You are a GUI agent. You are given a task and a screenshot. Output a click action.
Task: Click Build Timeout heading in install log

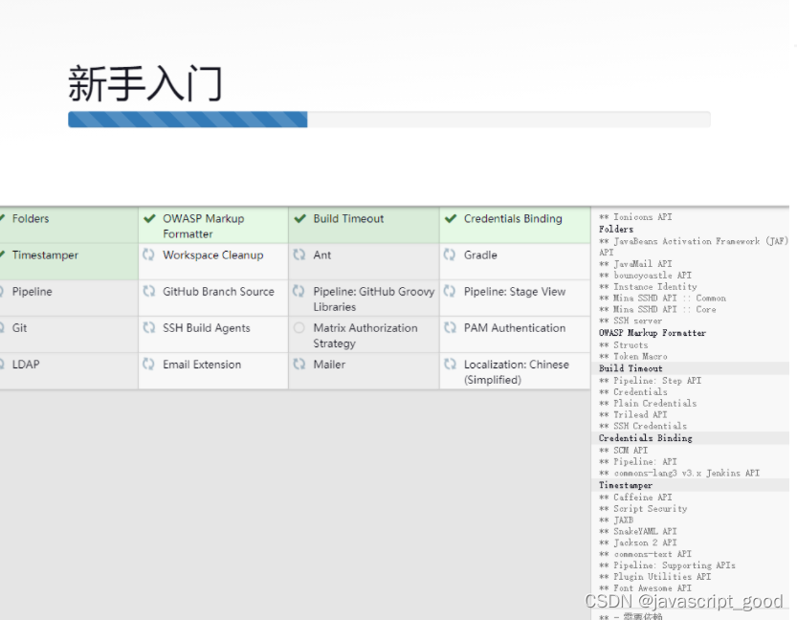631,368
